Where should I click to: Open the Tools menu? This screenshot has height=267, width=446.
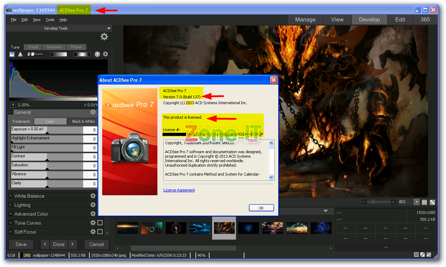coord(50,20)
